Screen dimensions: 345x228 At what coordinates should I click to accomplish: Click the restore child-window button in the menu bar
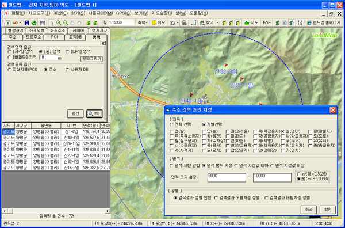pos(331,14)
